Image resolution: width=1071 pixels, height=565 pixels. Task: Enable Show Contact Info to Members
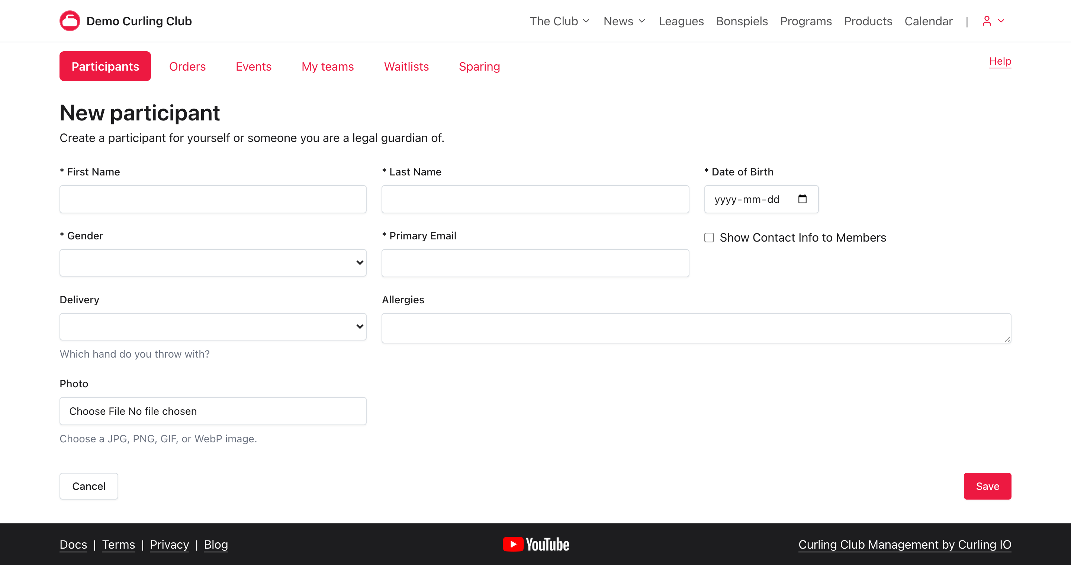709,238
